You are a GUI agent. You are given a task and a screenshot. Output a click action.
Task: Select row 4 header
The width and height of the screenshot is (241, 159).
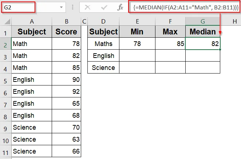[x=5, y=67]
